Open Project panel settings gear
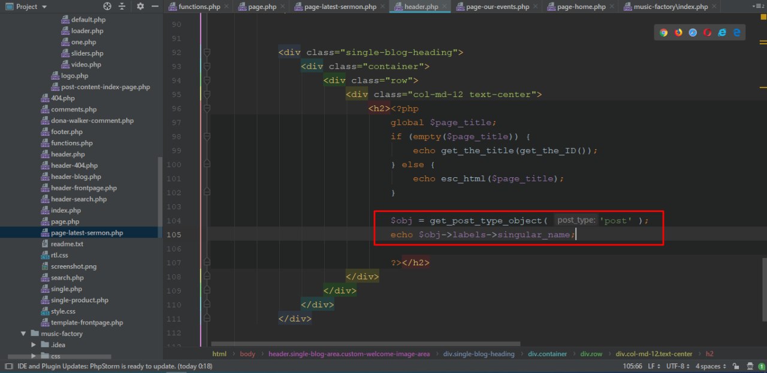Viewport: 767px width, 373px height. [140, 7]
